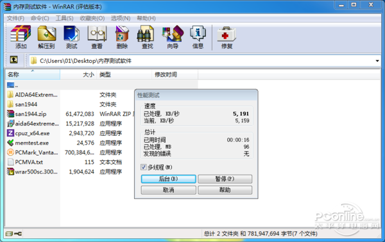Expand the address path dropdown arrow
The width and height of the screenshot is (385, 242).
377,61
